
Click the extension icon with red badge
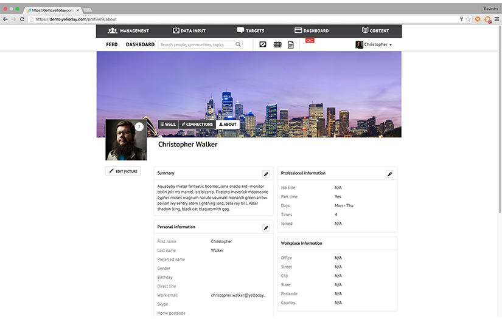coord(487,19)
